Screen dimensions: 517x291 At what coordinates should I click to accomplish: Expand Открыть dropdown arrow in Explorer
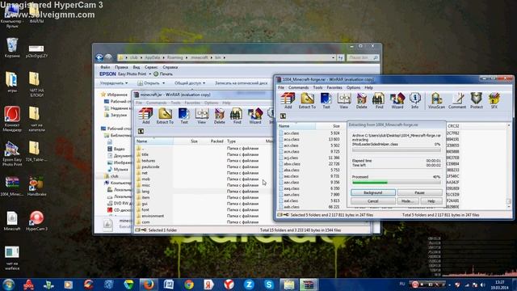tap(163, 83)
